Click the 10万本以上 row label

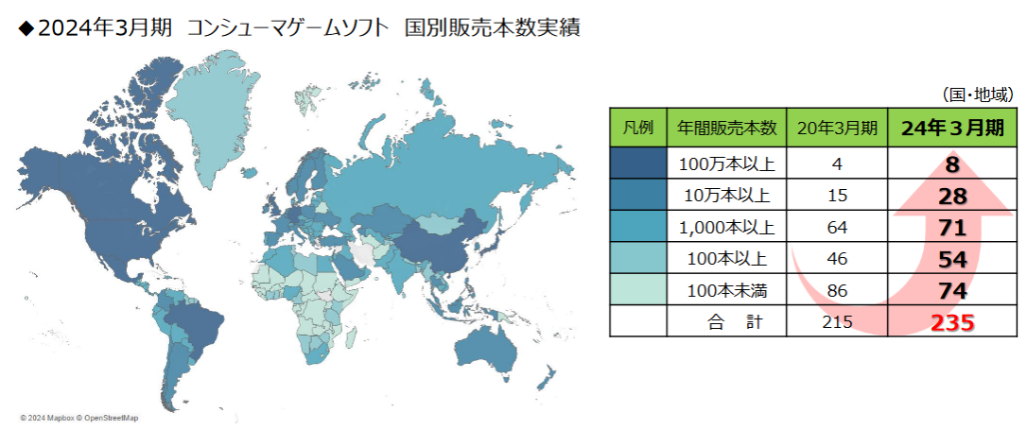coord(725,196)
